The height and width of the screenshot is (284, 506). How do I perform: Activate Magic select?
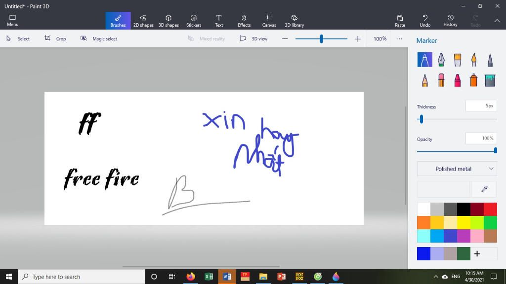click(x=99, y=38)
